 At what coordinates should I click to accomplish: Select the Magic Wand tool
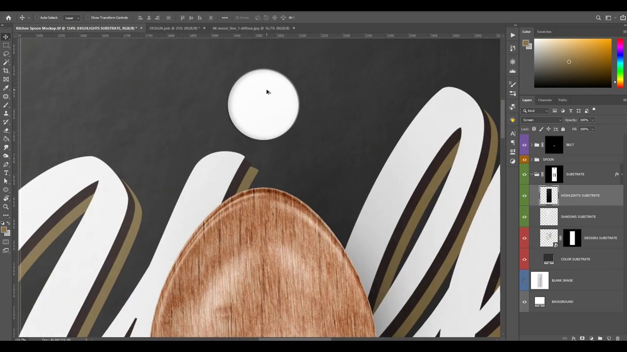tap(6, 62)
